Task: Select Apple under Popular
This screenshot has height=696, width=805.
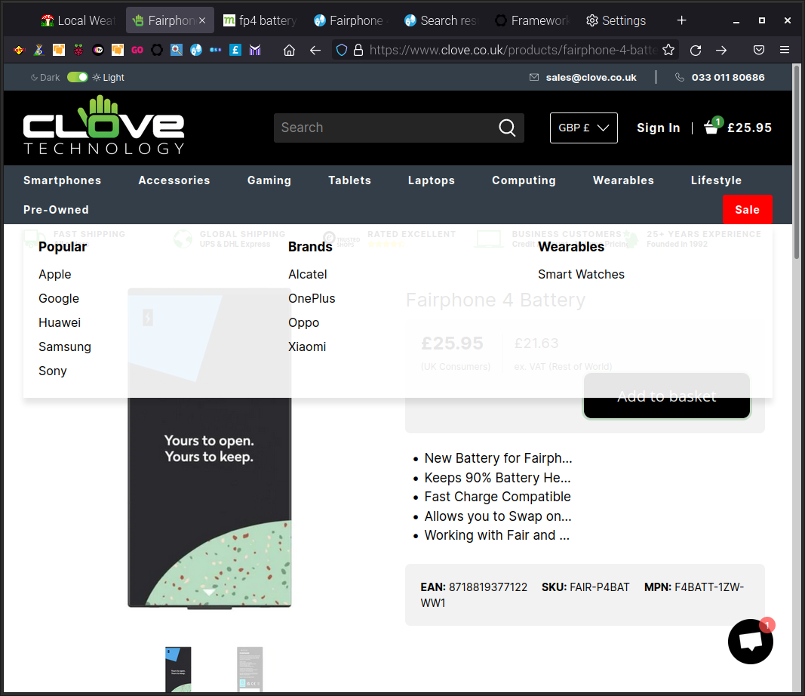Action: coord(55,274)
